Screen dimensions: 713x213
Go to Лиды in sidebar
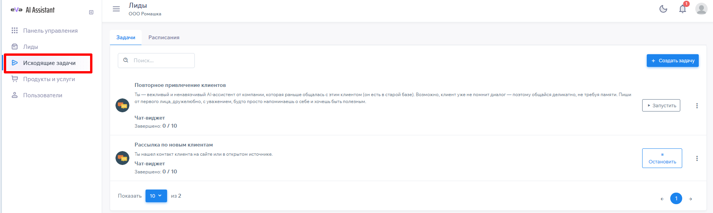30,47
